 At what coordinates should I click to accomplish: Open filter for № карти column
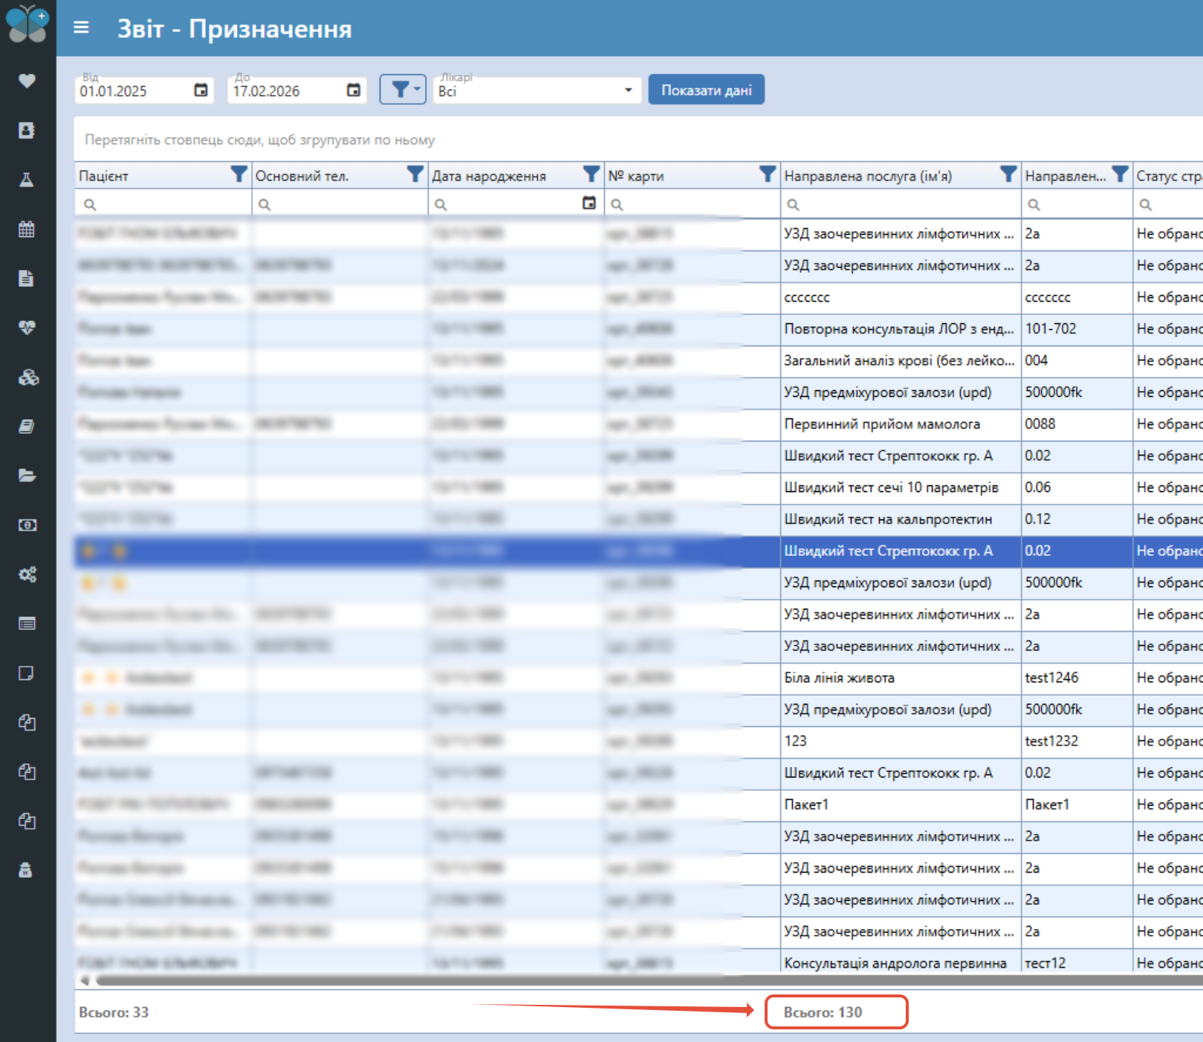[768, 175]
